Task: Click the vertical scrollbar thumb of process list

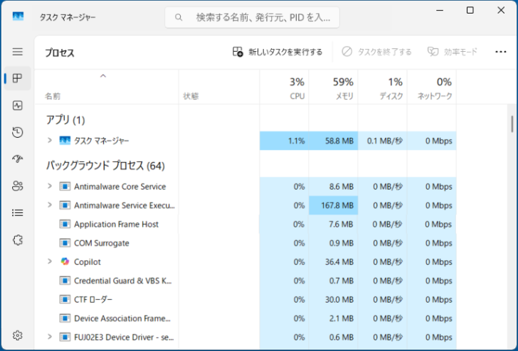Action: 512,124
